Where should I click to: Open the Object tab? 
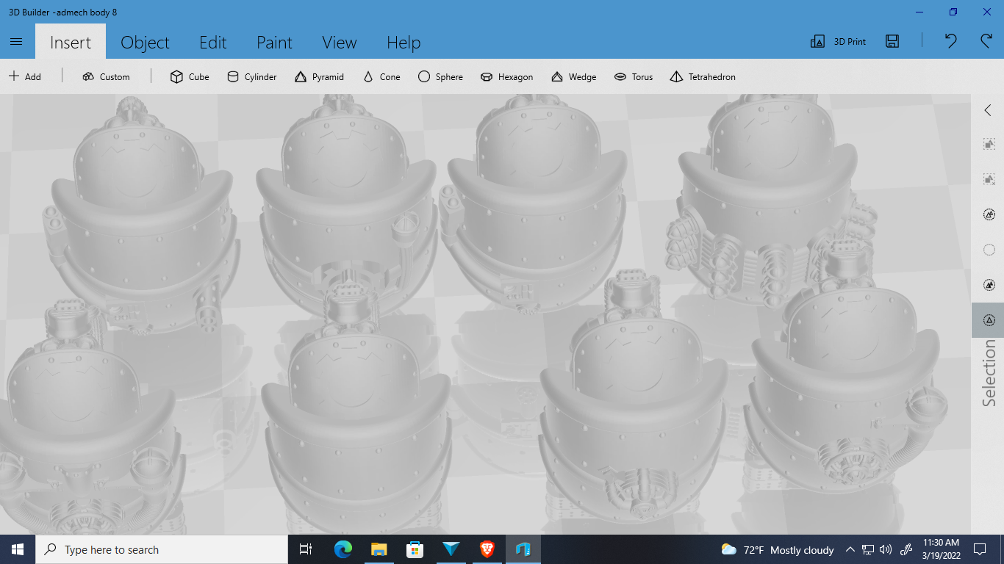[145, 42]
